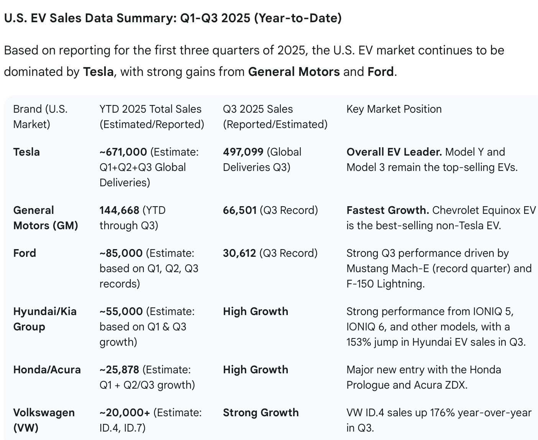This screenshot has width=538, height=440.
Task: Click bold General Motors in intro paragraph
Action: coord(294,72)
